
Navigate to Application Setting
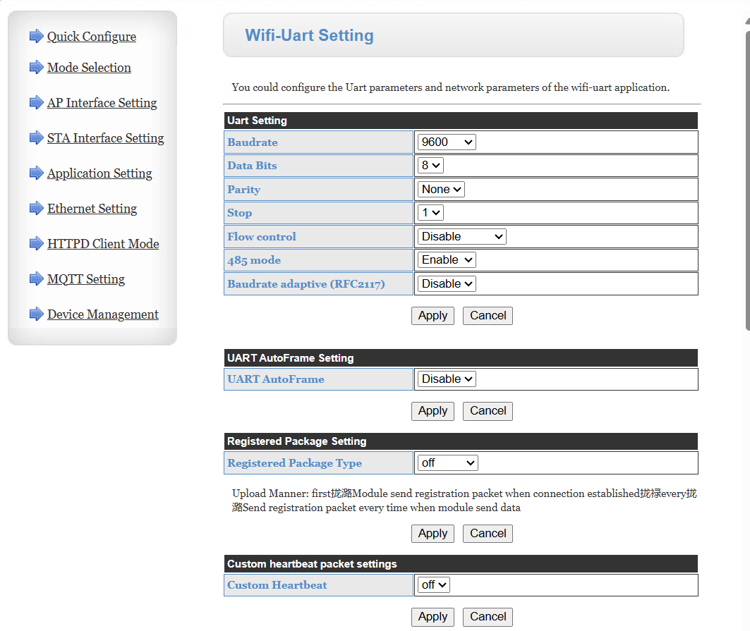[x=99, y=173]
